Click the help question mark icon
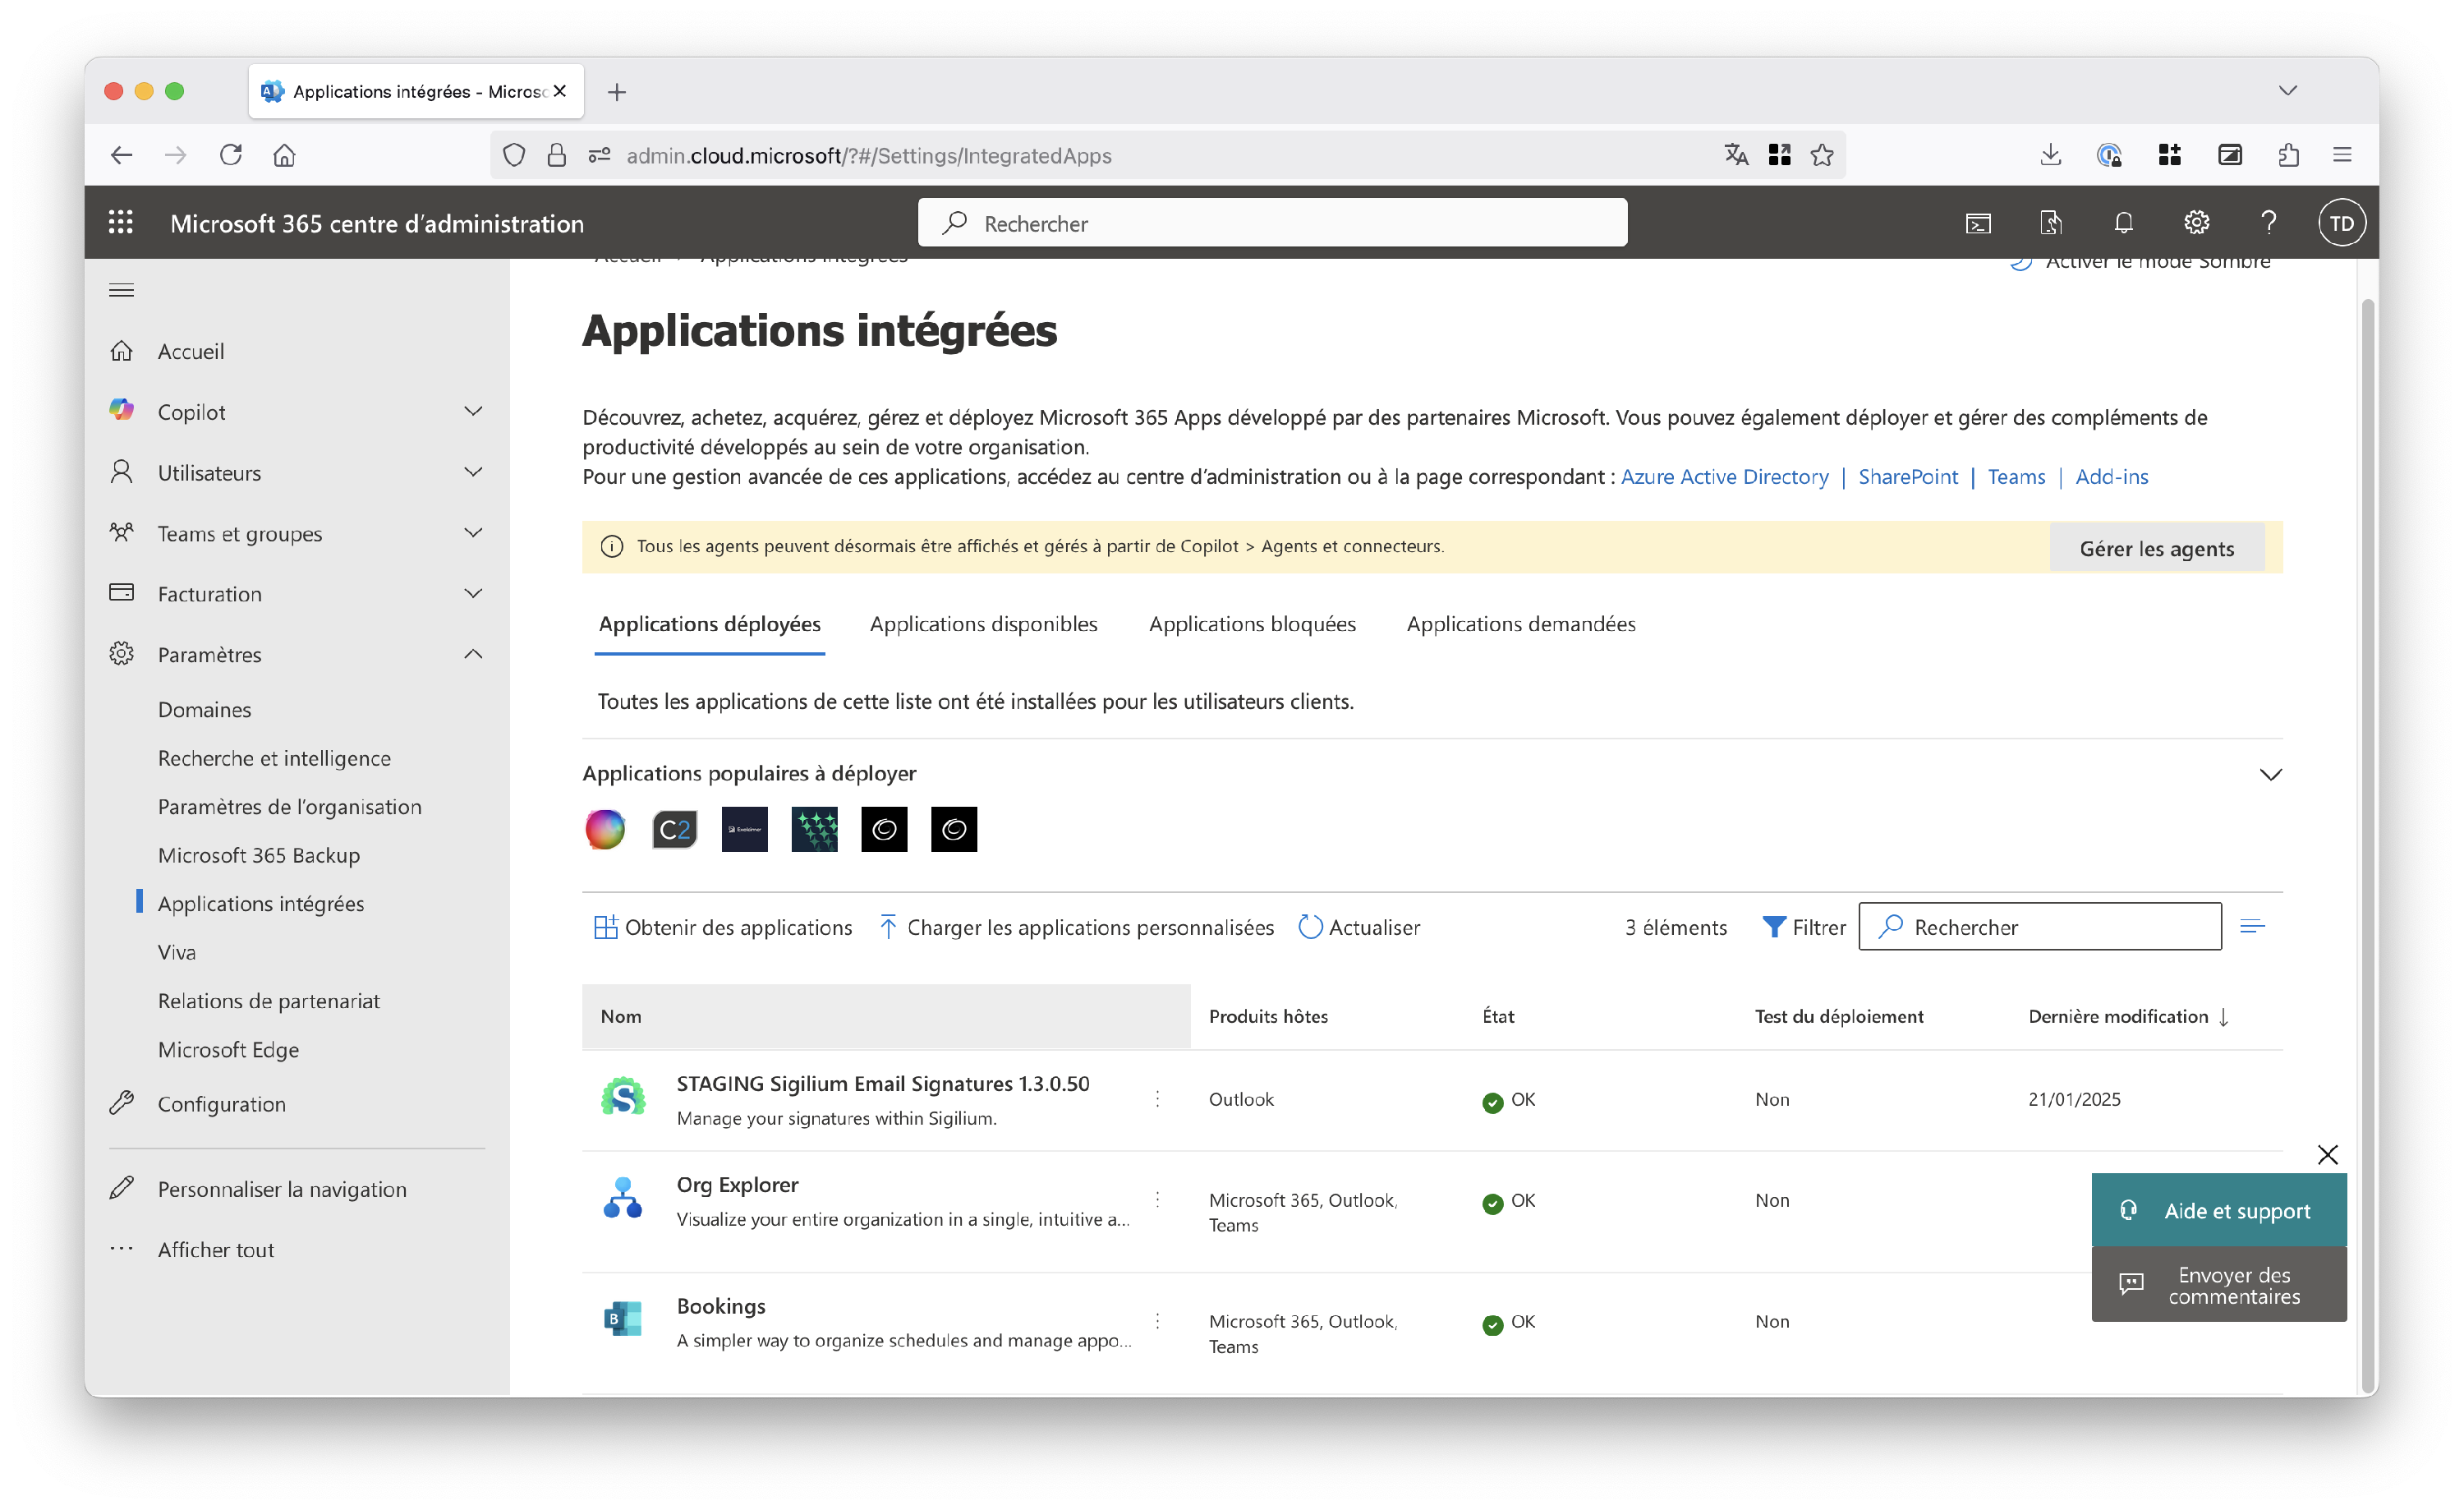This screenshot has height=1510, width=2464. [2268, 223]
